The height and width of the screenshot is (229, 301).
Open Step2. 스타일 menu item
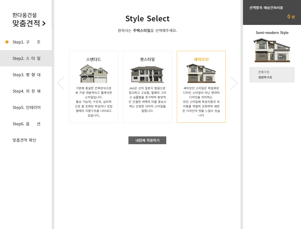tap(26, 58)
